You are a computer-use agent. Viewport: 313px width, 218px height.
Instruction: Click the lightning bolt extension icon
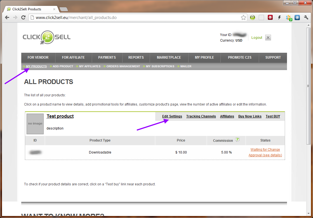coord(279,18)
